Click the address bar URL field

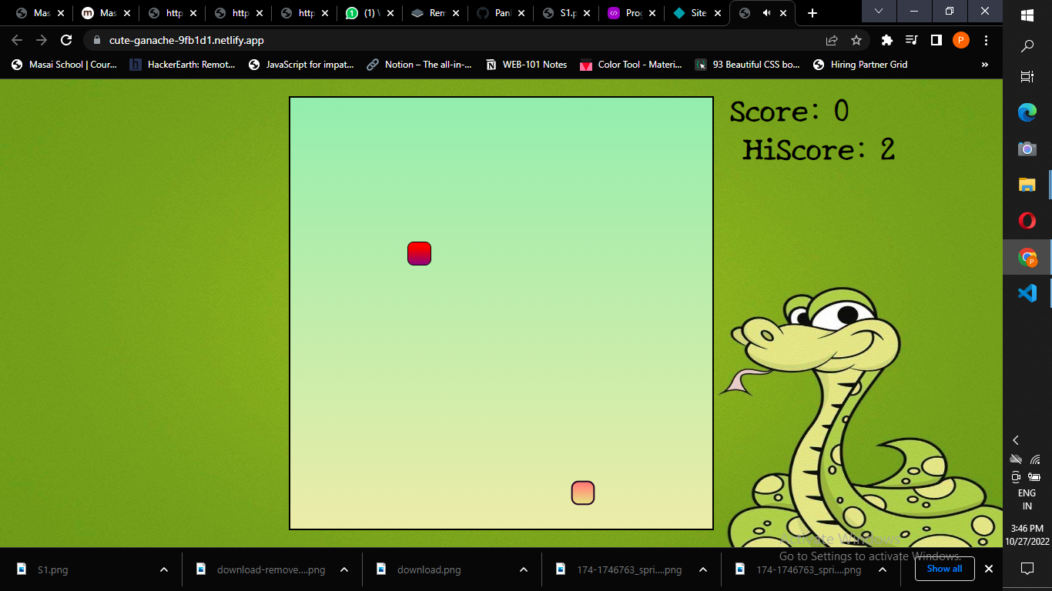[462, 40]
